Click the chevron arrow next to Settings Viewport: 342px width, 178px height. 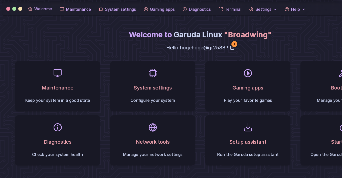coord(275,9)
